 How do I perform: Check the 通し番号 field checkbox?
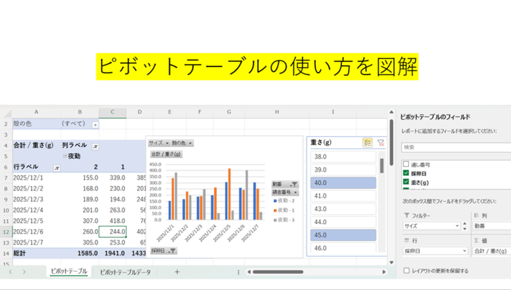(x=406, y=164)
